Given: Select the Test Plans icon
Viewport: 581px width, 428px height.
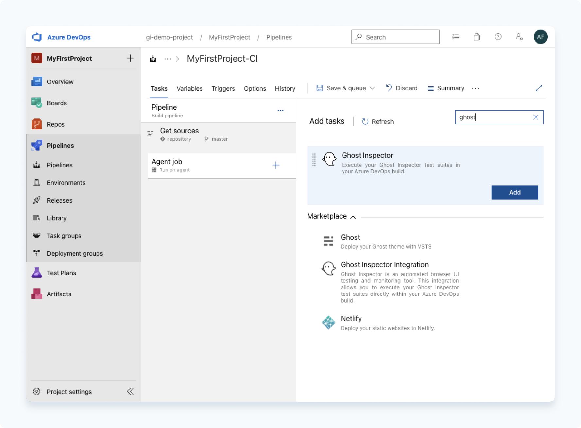Looking at the screenshot, I should point(37,273).
